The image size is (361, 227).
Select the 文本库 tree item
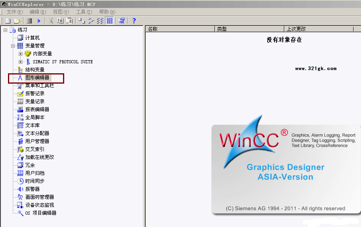point(32,125)
